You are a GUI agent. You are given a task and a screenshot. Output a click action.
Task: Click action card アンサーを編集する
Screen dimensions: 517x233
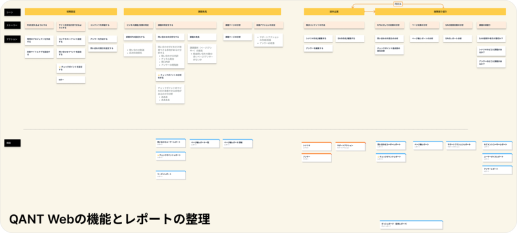318,48
